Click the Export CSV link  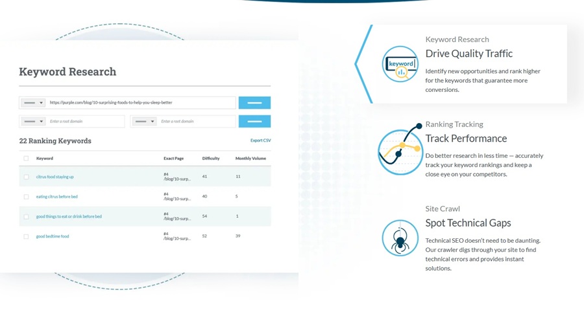pyautogui.click(x=261, y=140)
